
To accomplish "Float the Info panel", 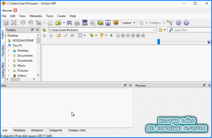I will [x=125, y=85].
